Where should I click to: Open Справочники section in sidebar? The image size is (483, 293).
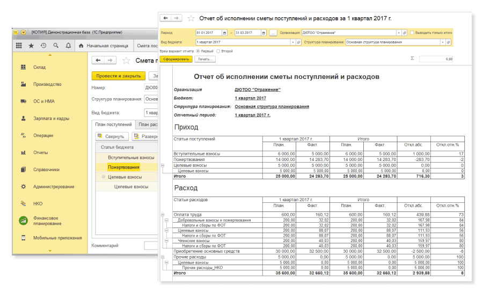[x=46, y=170]
